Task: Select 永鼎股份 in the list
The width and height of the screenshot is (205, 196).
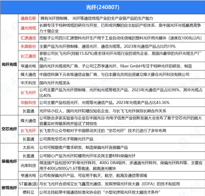Action: tap(28, 46)
